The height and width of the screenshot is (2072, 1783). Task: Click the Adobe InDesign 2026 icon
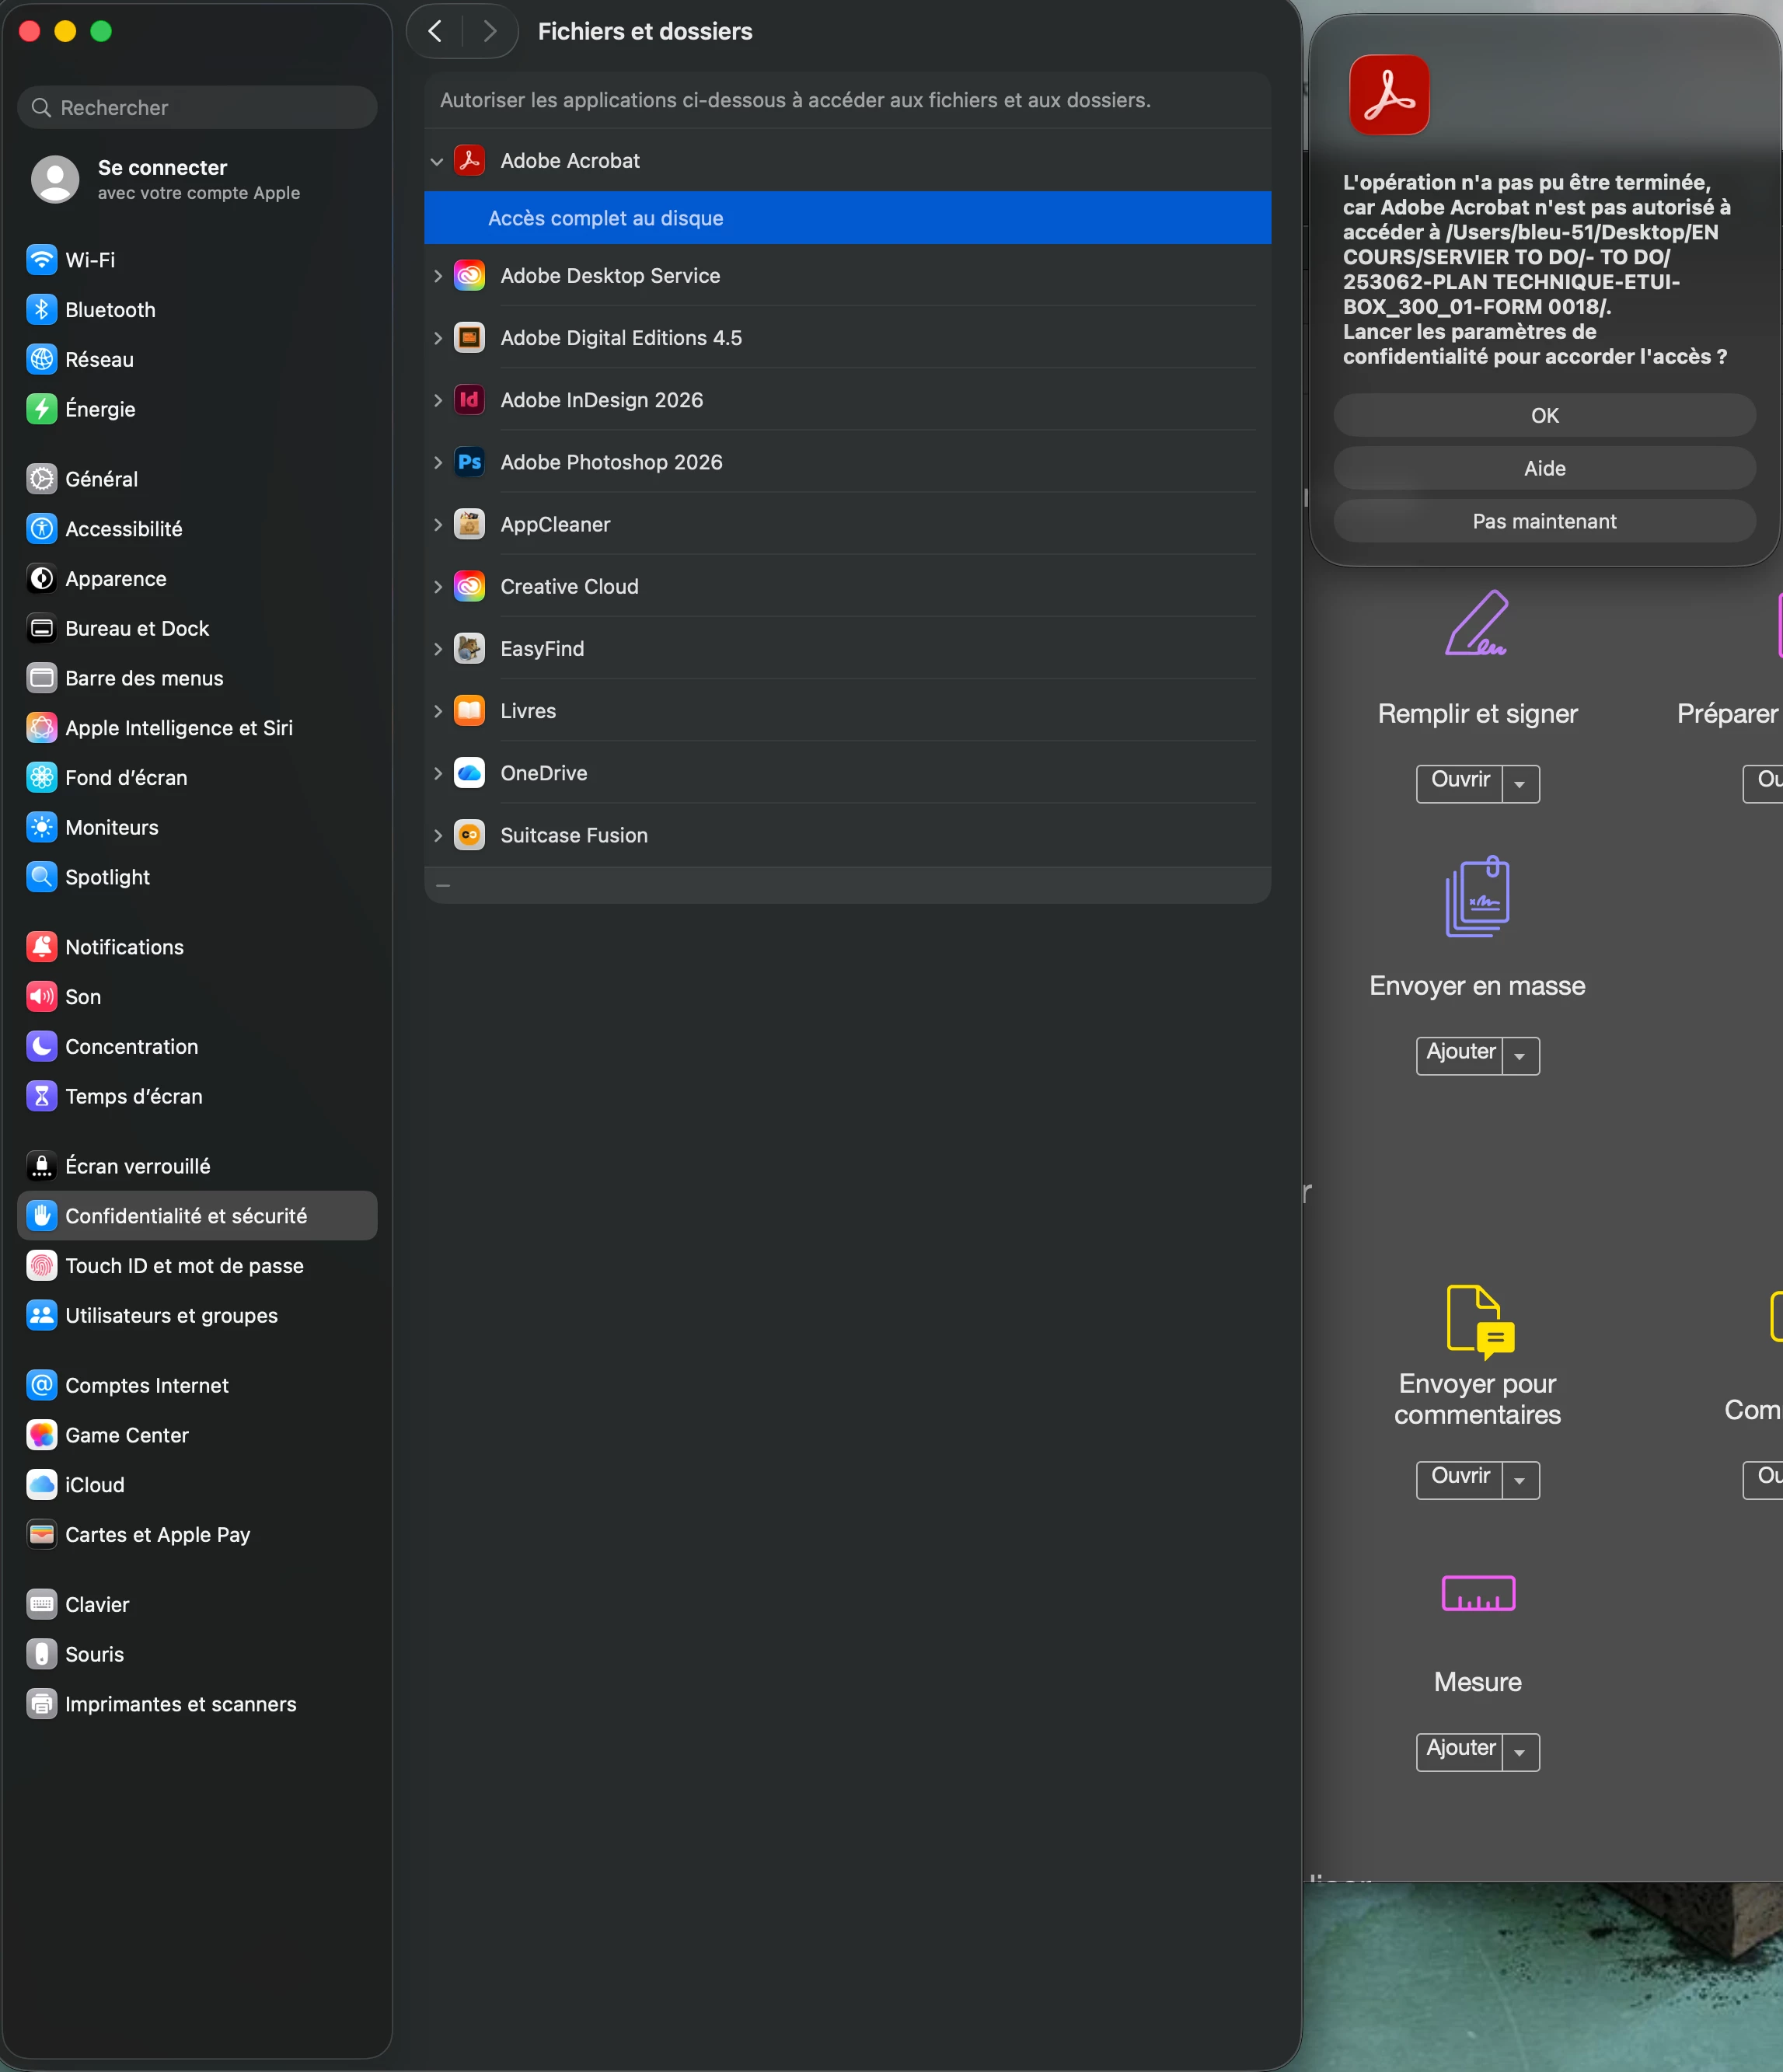tap(469, 400)
